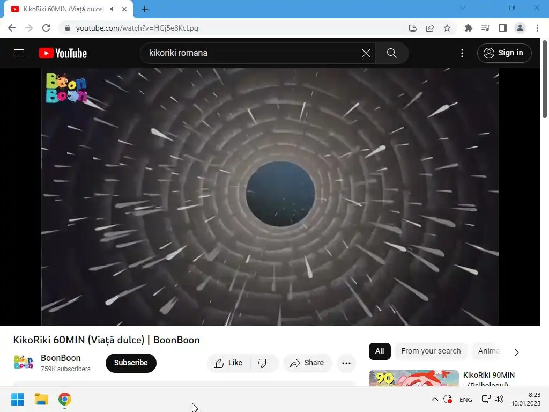Screen dimensions: 549x412
Task: Click the browser forward arrow
Action: (x=29, y=28)
